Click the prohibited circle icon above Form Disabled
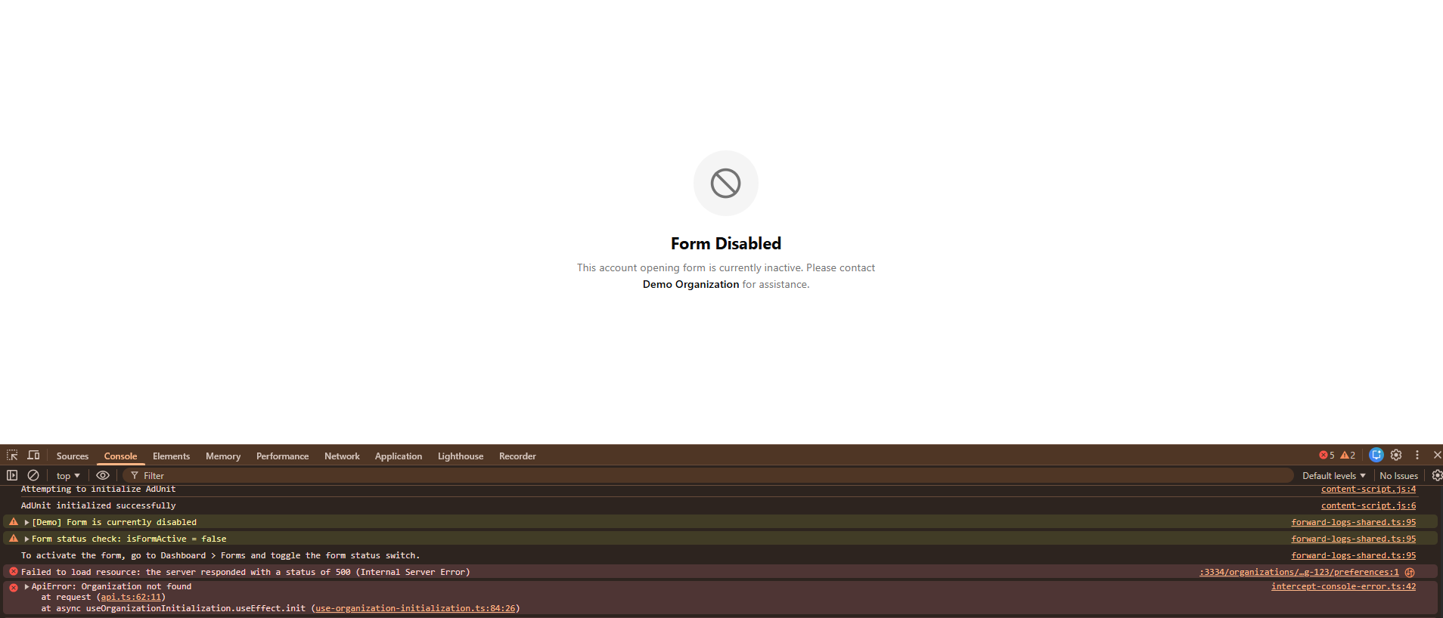The width and height of the screenshot is (1443, 618). click(x=726, y=183)
